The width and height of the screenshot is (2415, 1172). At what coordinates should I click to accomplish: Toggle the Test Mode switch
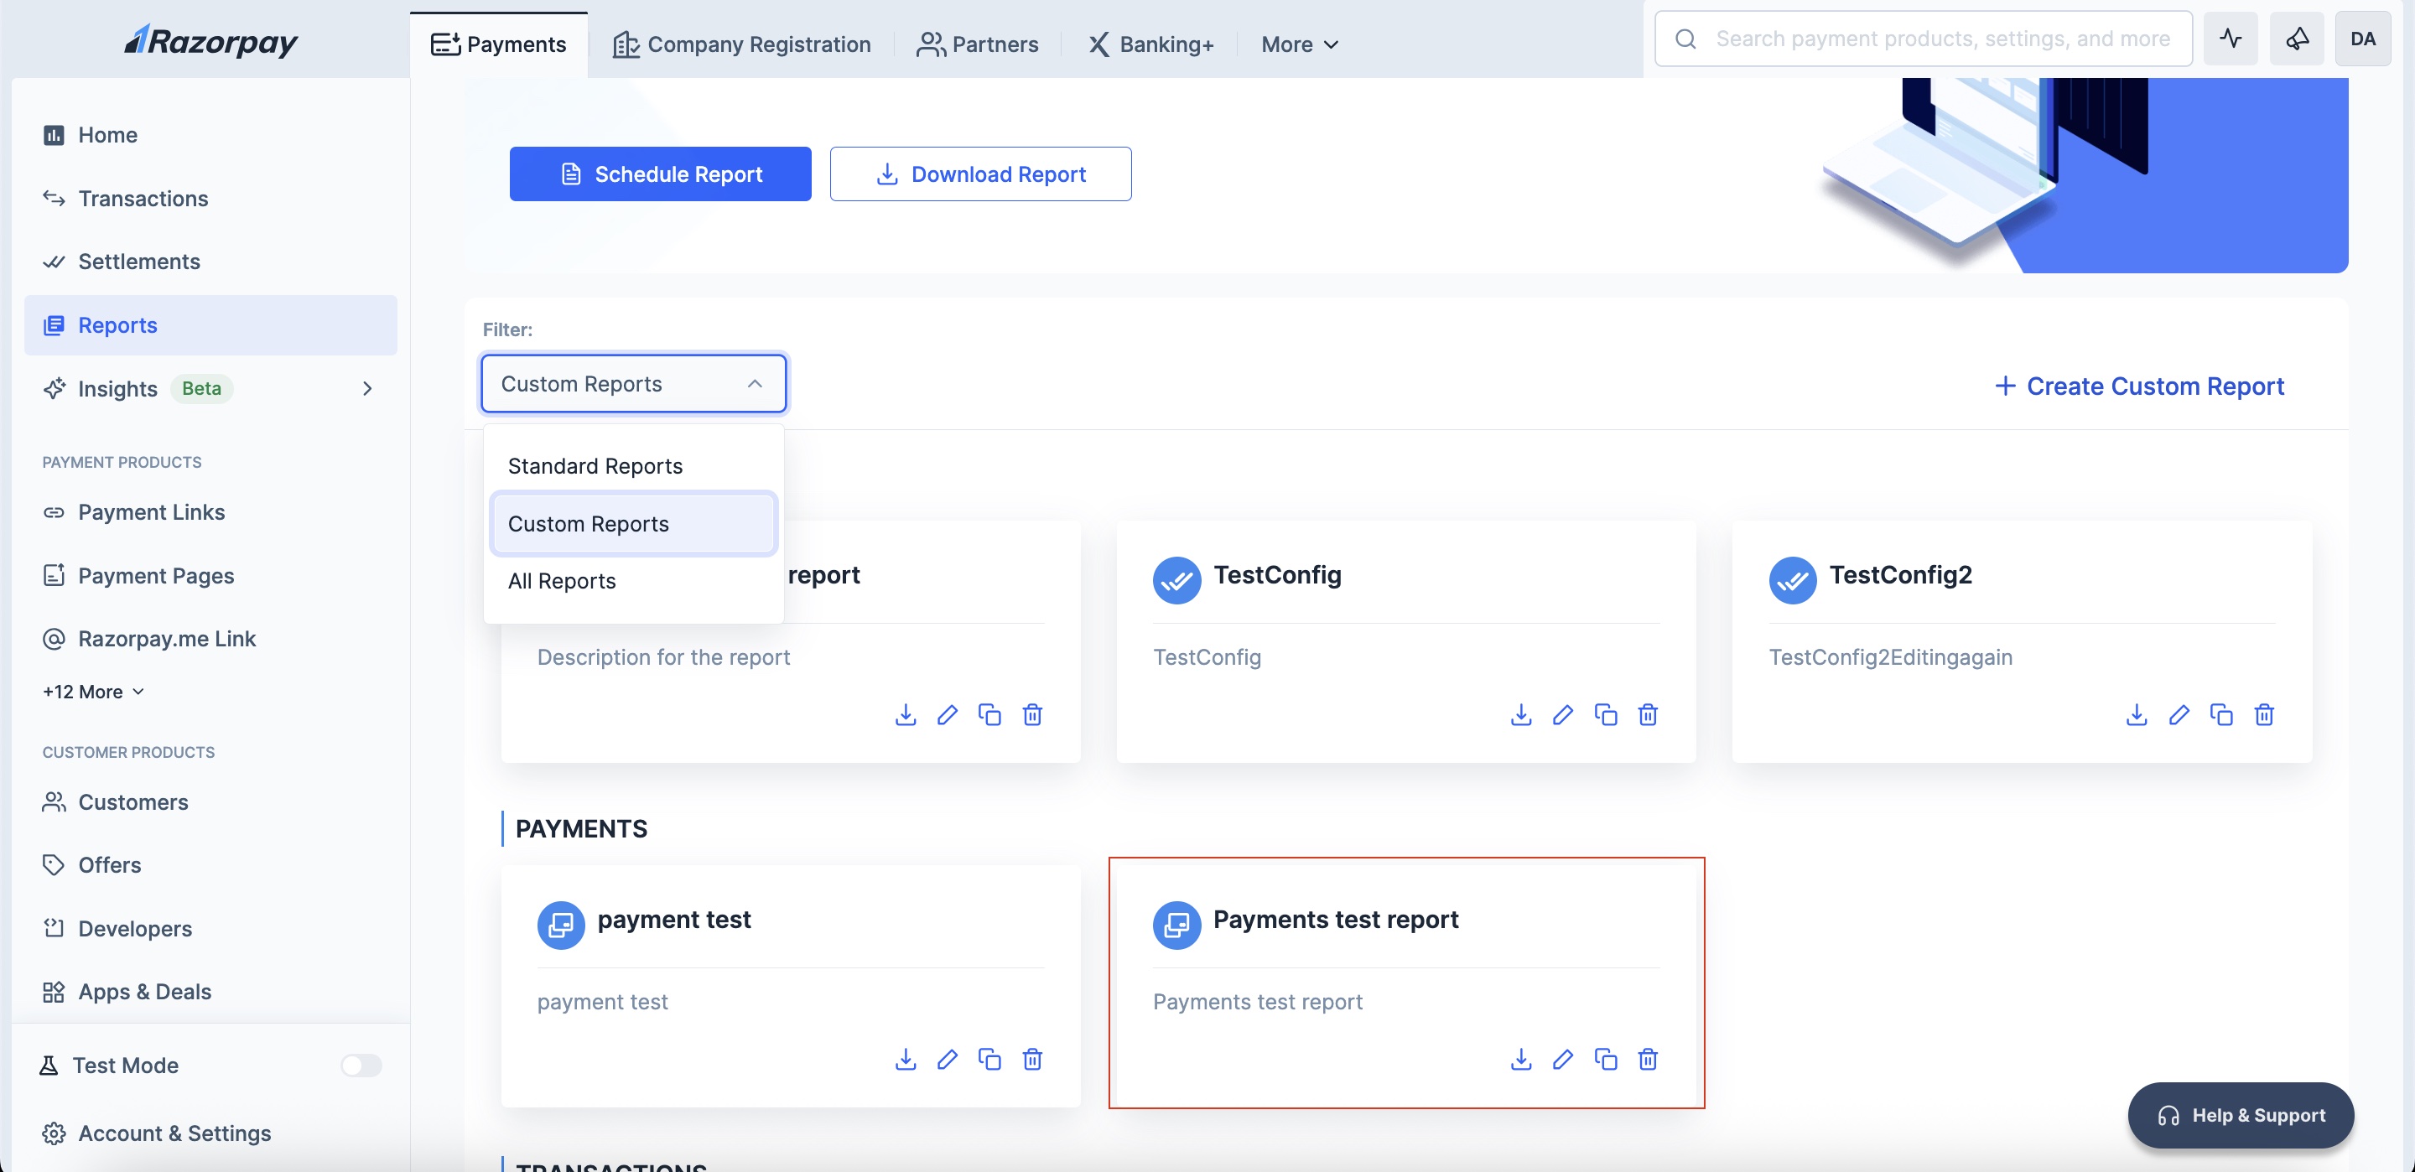pos(361,1066)
